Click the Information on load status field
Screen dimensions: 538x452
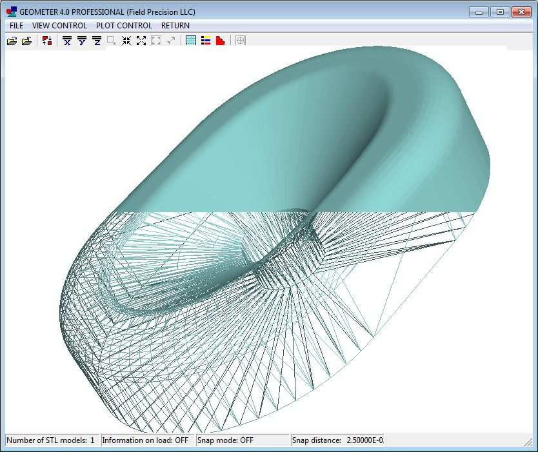click(146, 440)
